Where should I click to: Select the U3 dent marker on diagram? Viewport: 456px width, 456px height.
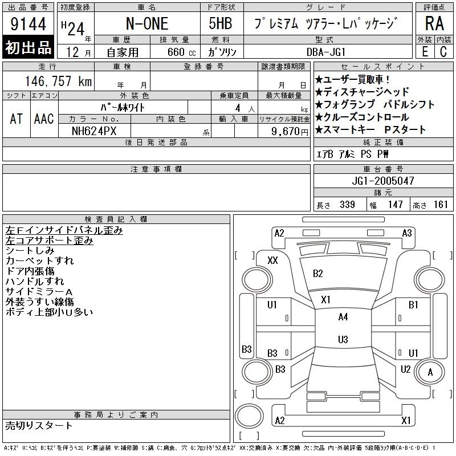coord(343,340)
